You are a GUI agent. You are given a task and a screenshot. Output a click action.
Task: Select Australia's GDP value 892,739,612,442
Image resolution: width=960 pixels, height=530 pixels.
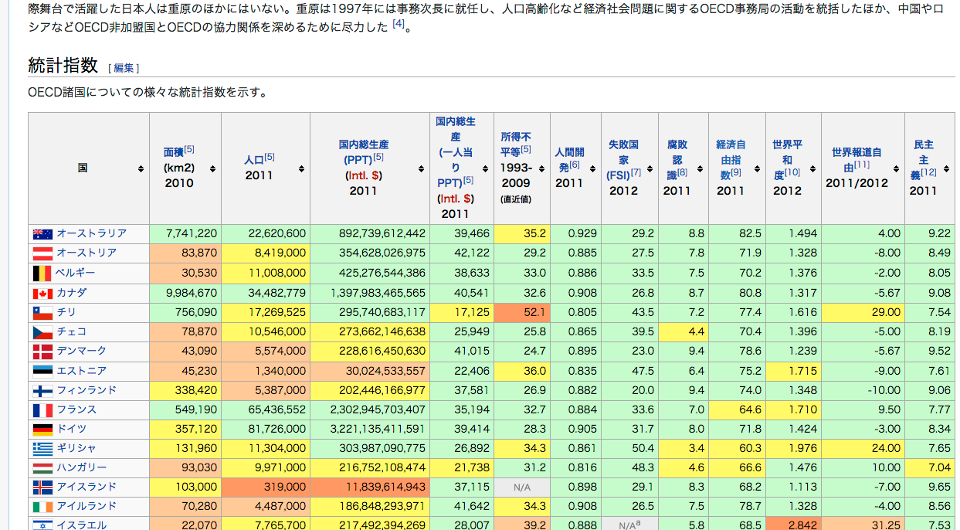click(x=370, y=233)
